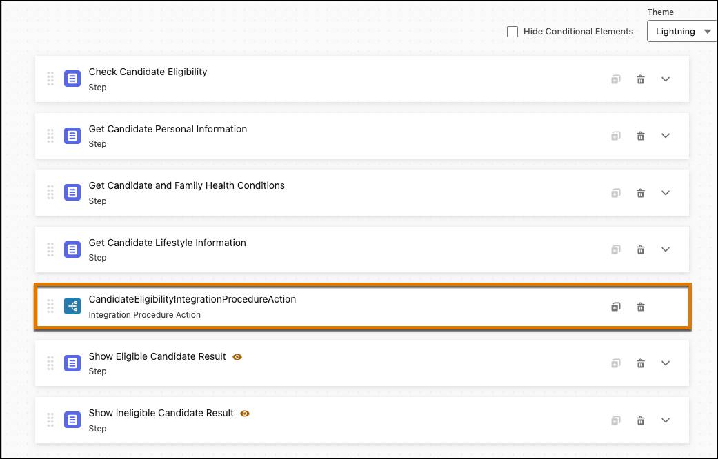The width and height of the screenshot is (718, 459).
Task: Expand the Get Candidate Personal Information step
Action: [666, 136]
